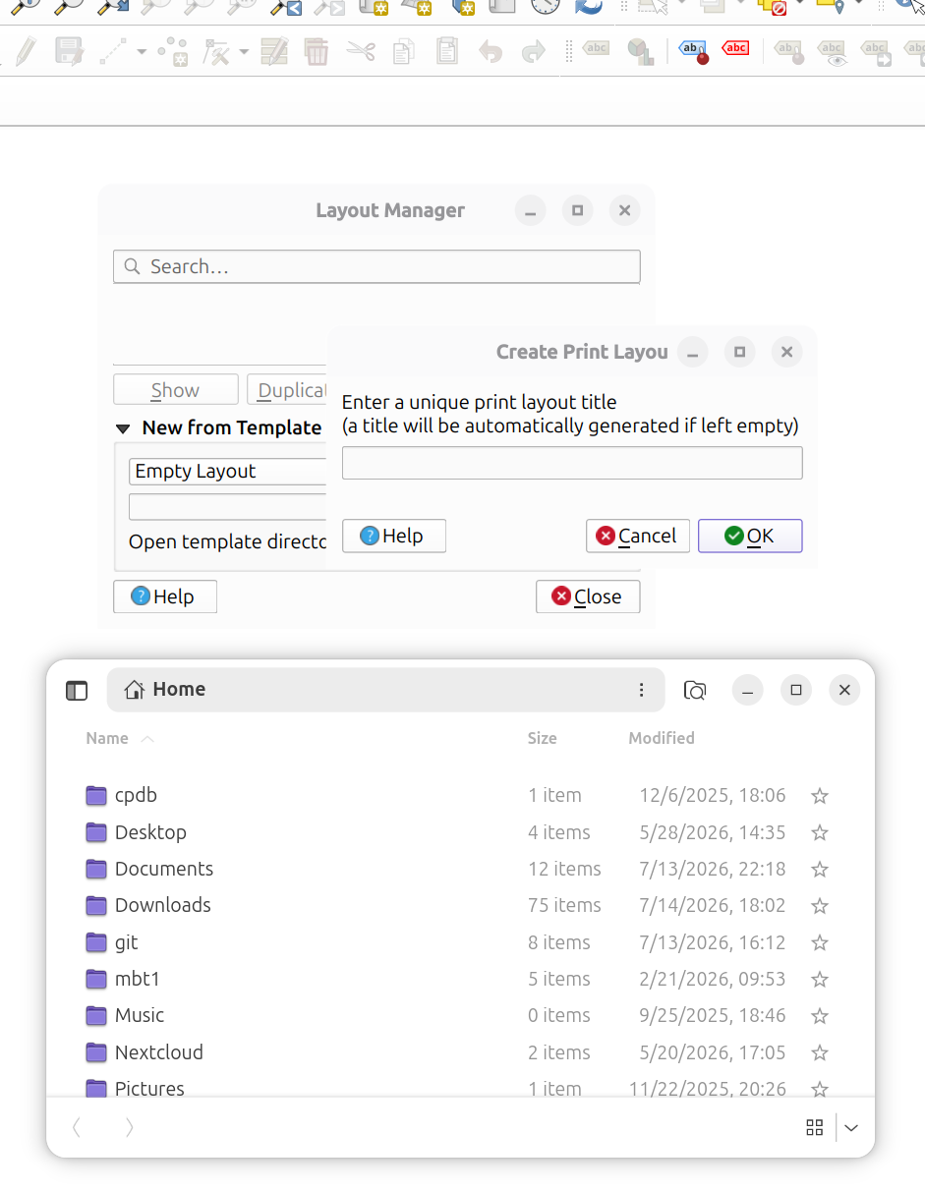The height and width of the screenshot is (1191, 925).
Task: Open the Vertex Tool dropdown arrow
Action: point(243,51)
